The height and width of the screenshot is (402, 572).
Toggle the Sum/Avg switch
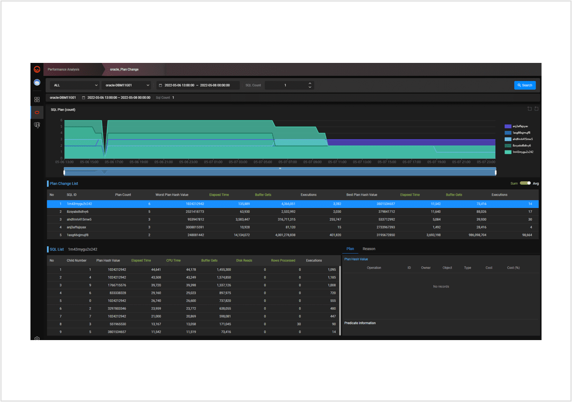(525, 183)
